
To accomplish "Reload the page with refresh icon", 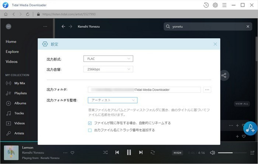I will 28,14.
